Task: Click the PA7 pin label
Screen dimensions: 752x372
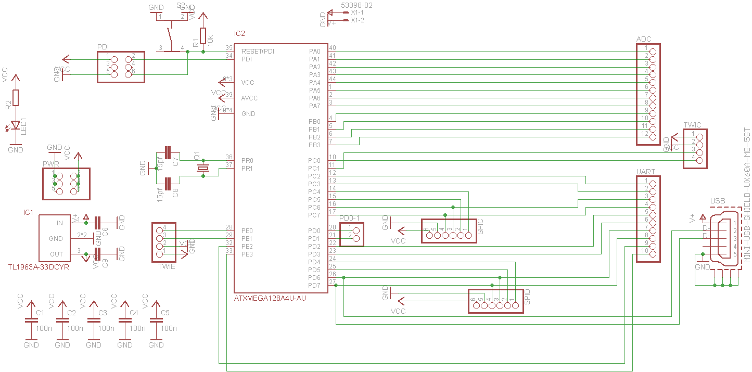Action: coord(314,106)
